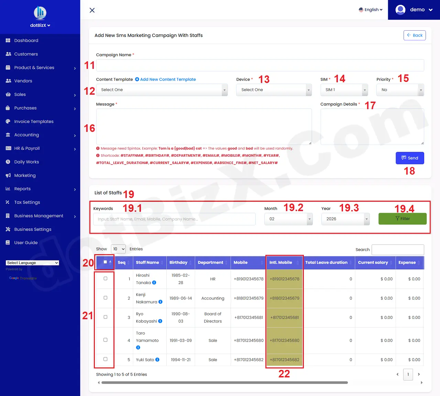Viewport: 440px width, 396px height.
Task: Expand the Reports sidebar menu
Action: pyautogui.click(x=23, y=189)
